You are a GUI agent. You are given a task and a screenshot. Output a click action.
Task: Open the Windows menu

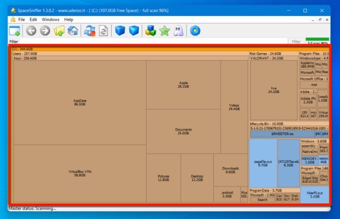click(51, 19)
